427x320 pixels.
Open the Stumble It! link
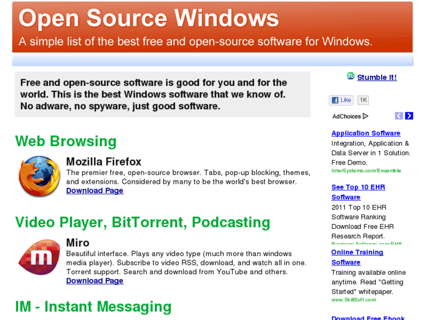click(377, 78)
